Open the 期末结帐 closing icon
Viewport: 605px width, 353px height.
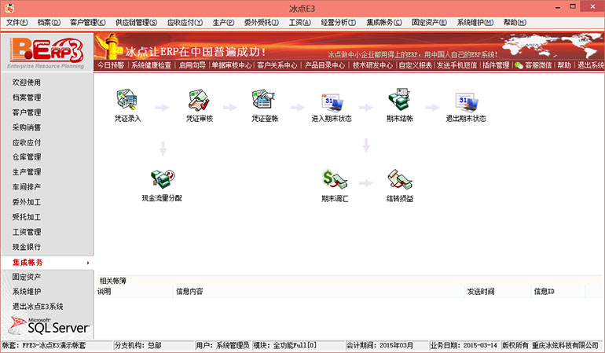[399, 100]
